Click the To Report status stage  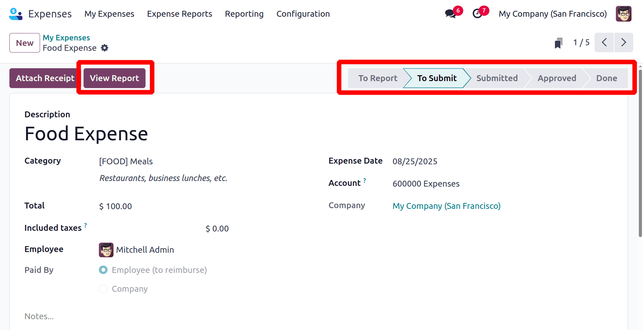click(377, 78)
